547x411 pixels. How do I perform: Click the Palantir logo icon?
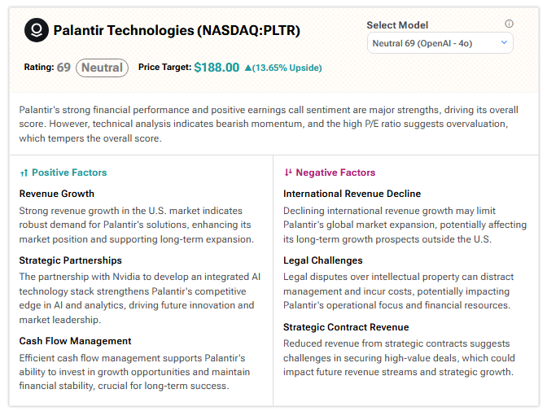(x=37, y=31)
